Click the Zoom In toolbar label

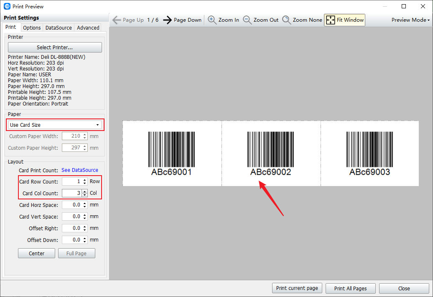click(x=229, y=20)
